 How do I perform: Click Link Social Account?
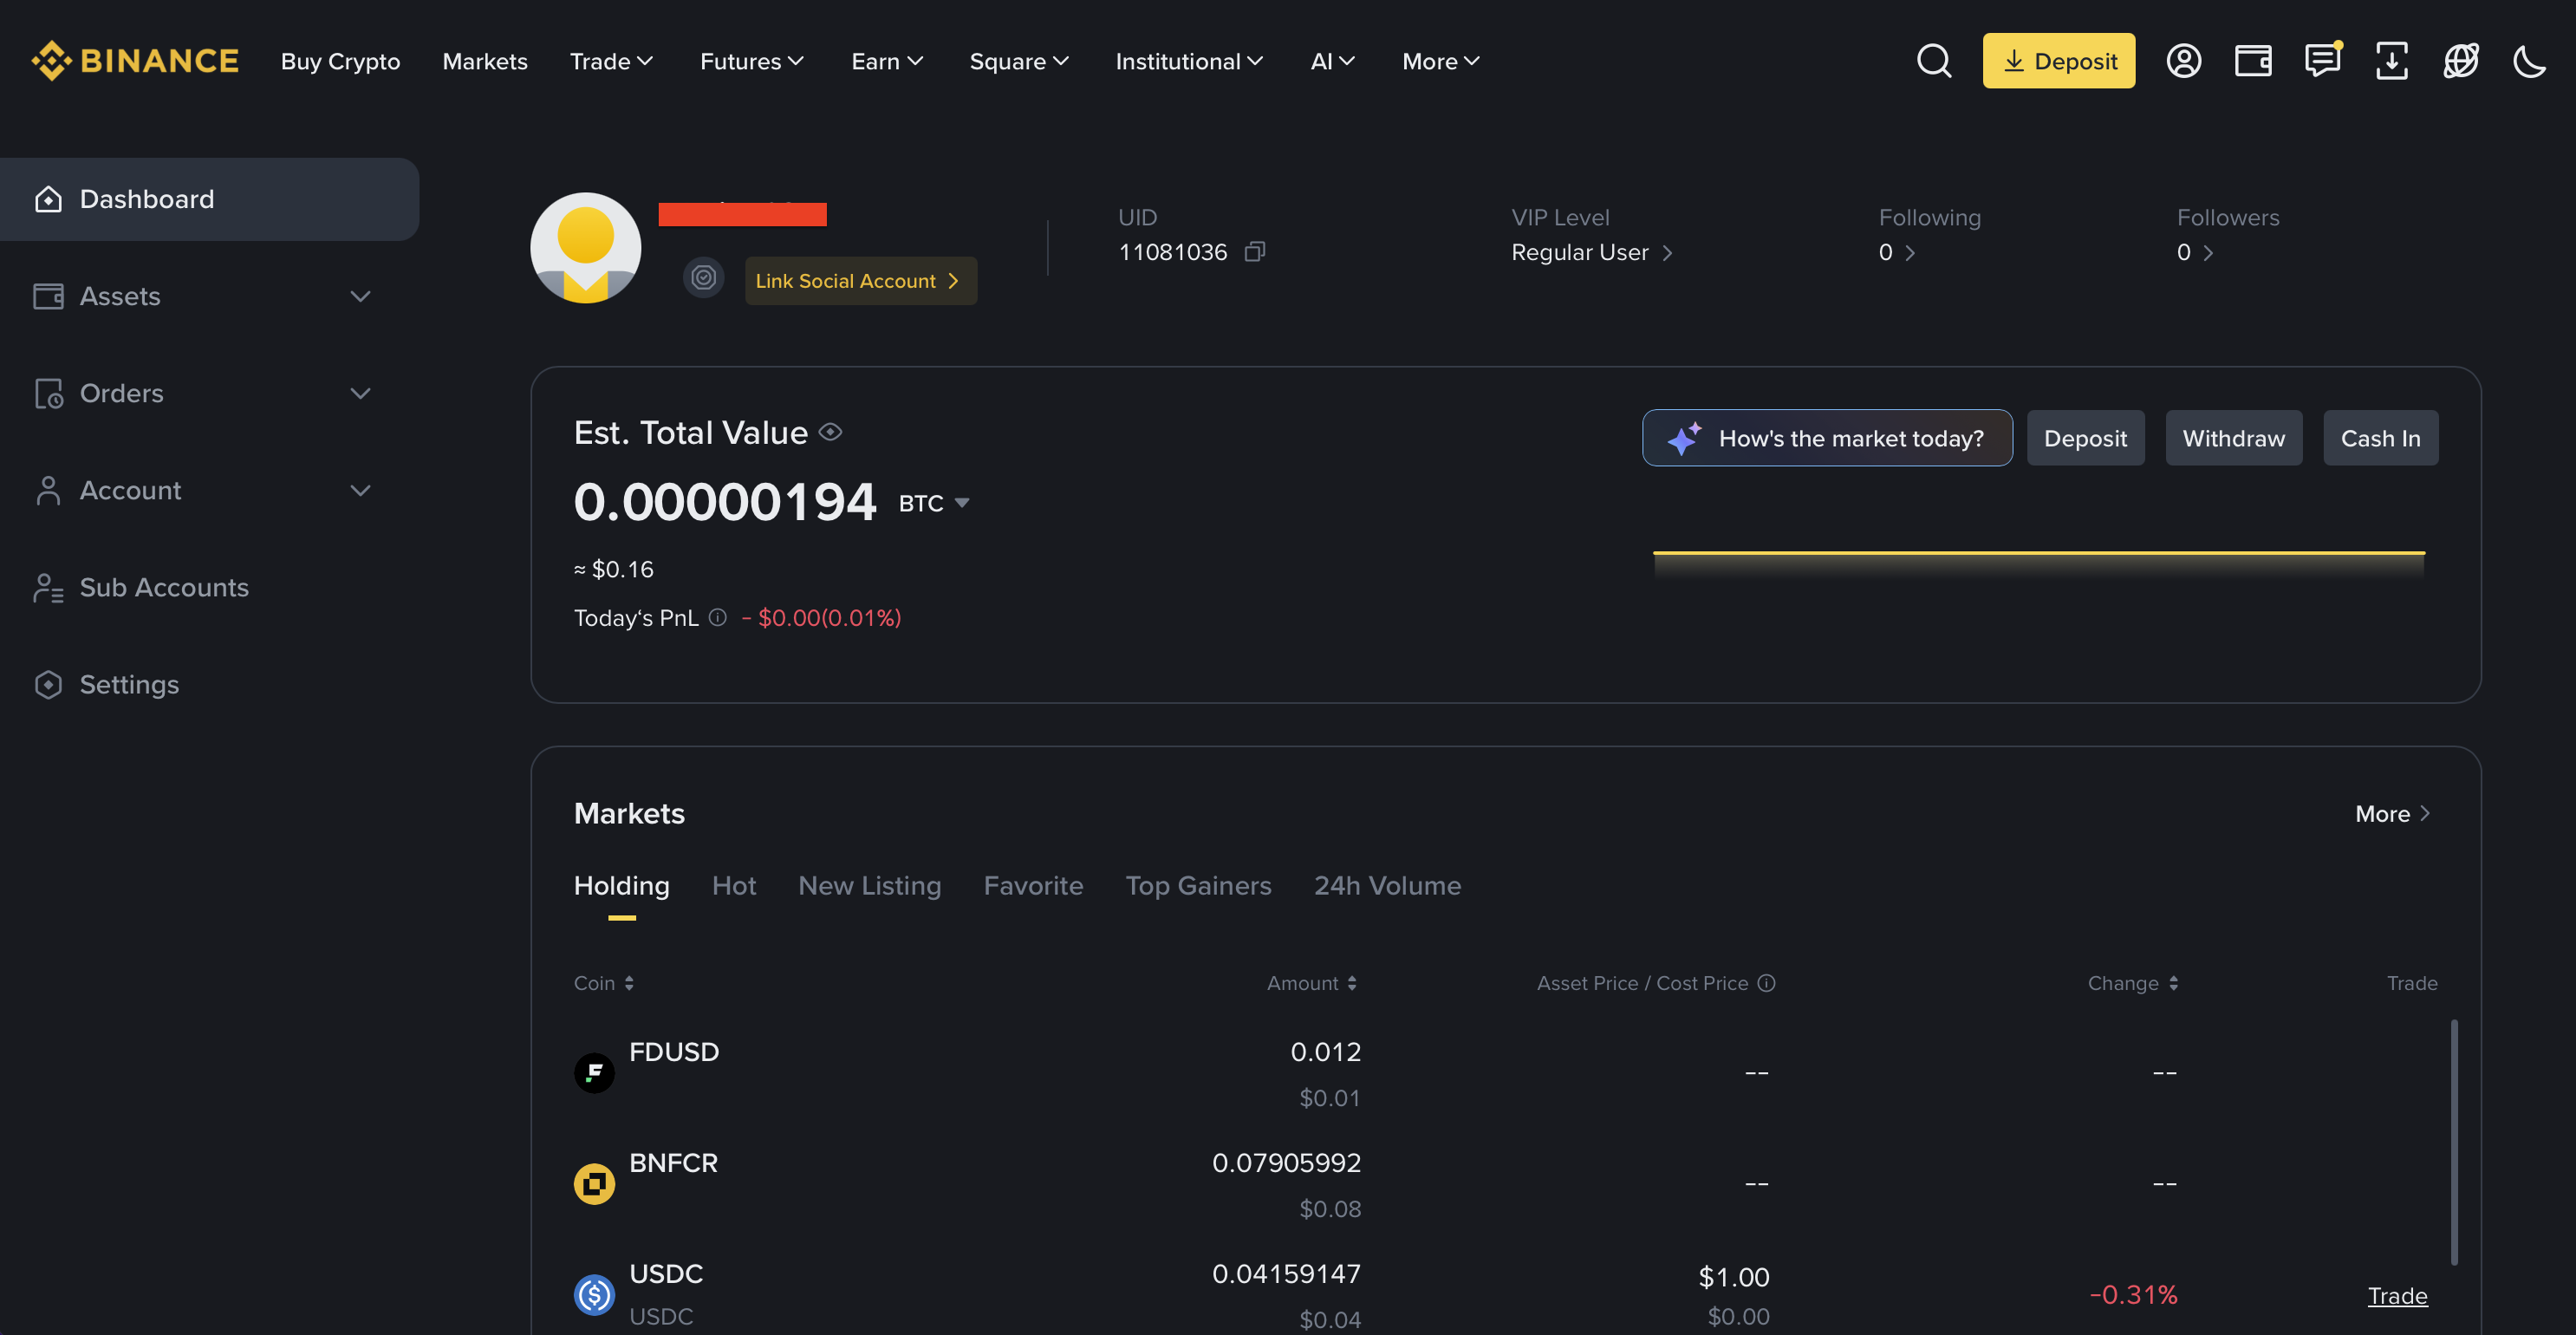click(x=860, y=280)
